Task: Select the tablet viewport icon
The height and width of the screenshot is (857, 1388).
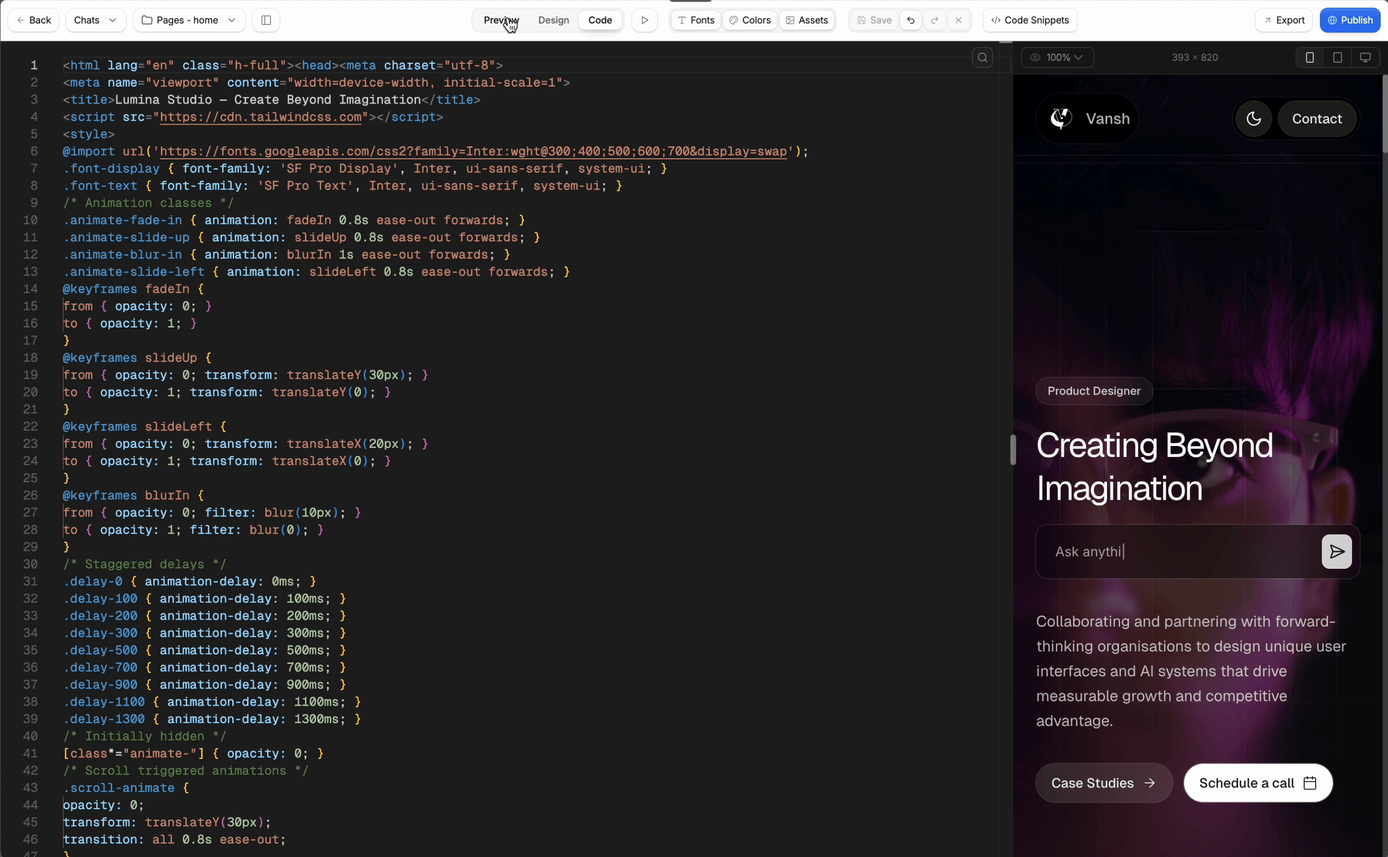Action: (1338, 57)
